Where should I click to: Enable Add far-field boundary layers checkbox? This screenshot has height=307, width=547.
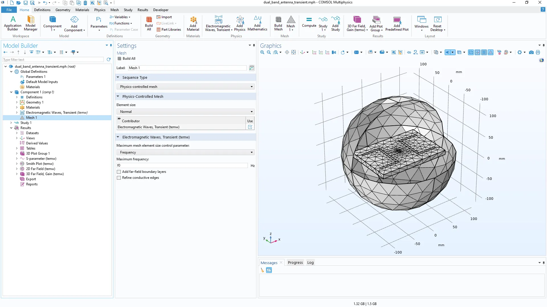[x=119, y=172]
